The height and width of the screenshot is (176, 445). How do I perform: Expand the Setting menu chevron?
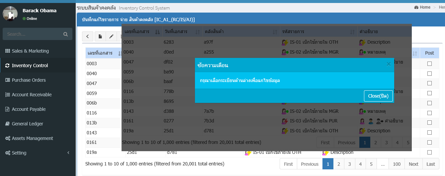tap(68, 153)
